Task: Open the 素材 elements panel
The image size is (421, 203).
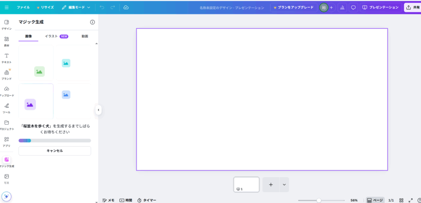Action: [7, 42]
